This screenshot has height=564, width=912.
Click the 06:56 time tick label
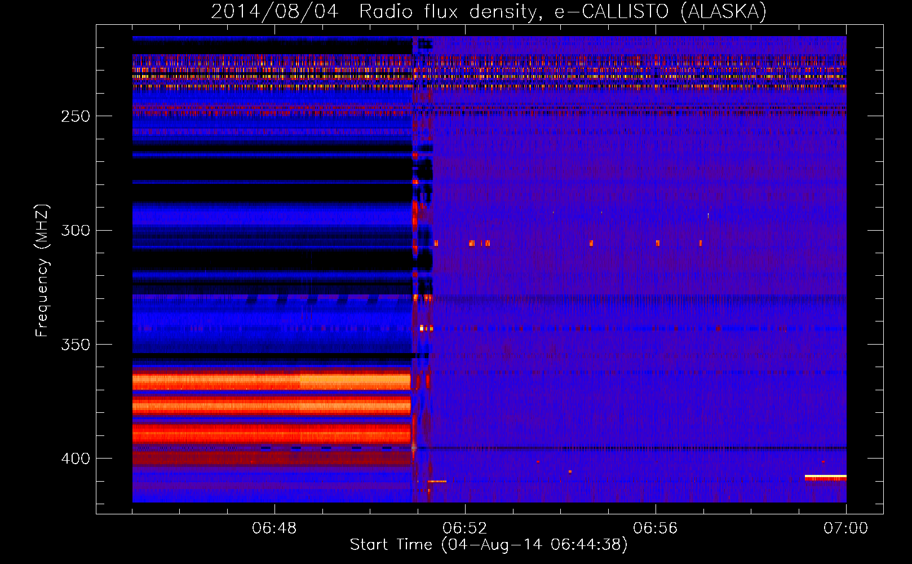[x=656, y=528]
